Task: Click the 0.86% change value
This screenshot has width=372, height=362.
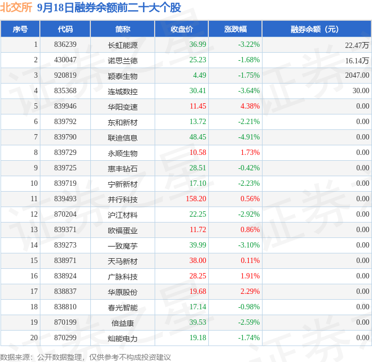Action: (250, 230)
